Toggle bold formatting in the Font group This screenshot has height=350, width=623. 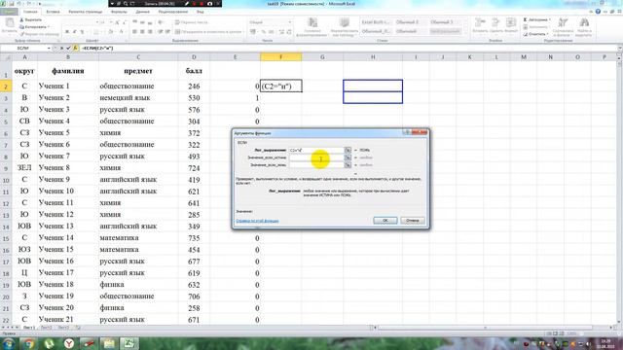[67, 32]
